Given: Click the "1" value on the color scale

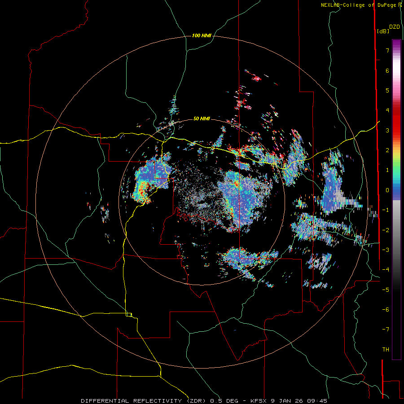Looking at the screenshot, I should 387,170.
